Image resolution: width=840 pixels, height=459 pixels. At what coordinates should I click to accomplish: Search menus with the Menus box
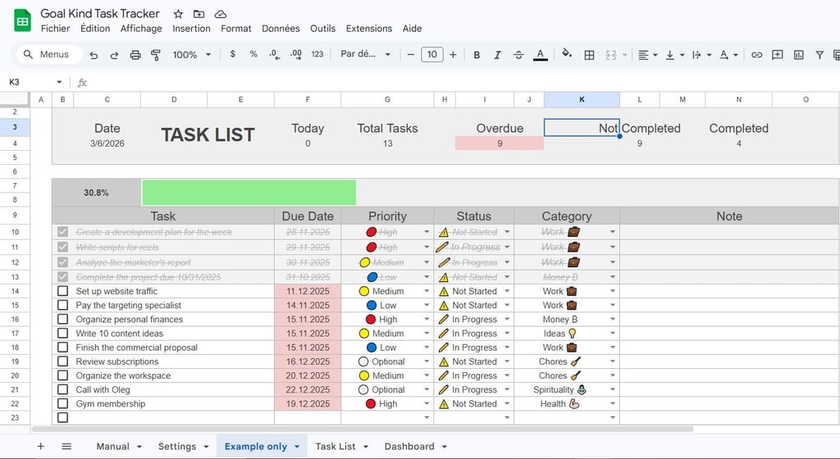pyautogui.click(x=48, y=55)
